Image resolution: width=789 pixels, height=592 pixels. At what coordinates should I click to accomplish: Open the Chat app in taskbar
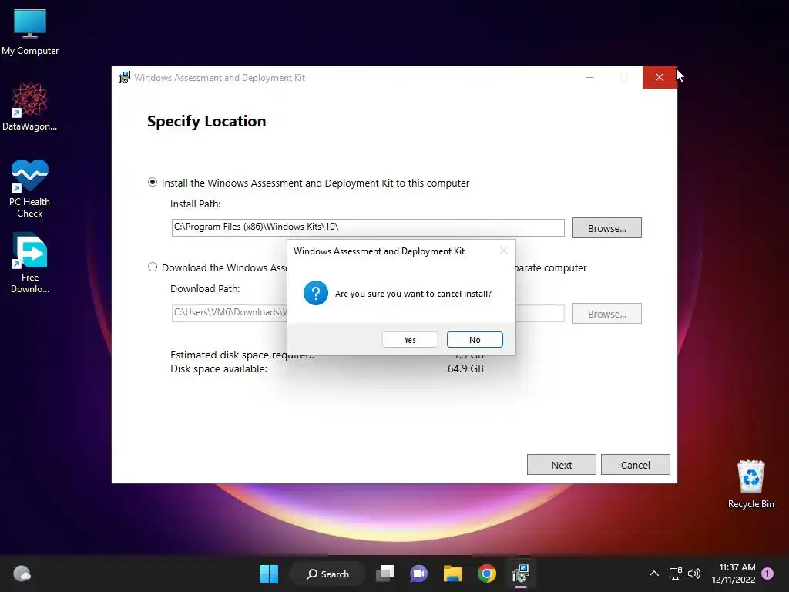[418, 573]
